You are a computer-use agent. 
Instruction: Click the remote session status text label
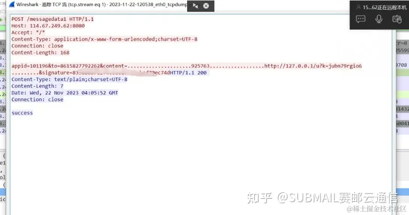[x=385, y=7]
